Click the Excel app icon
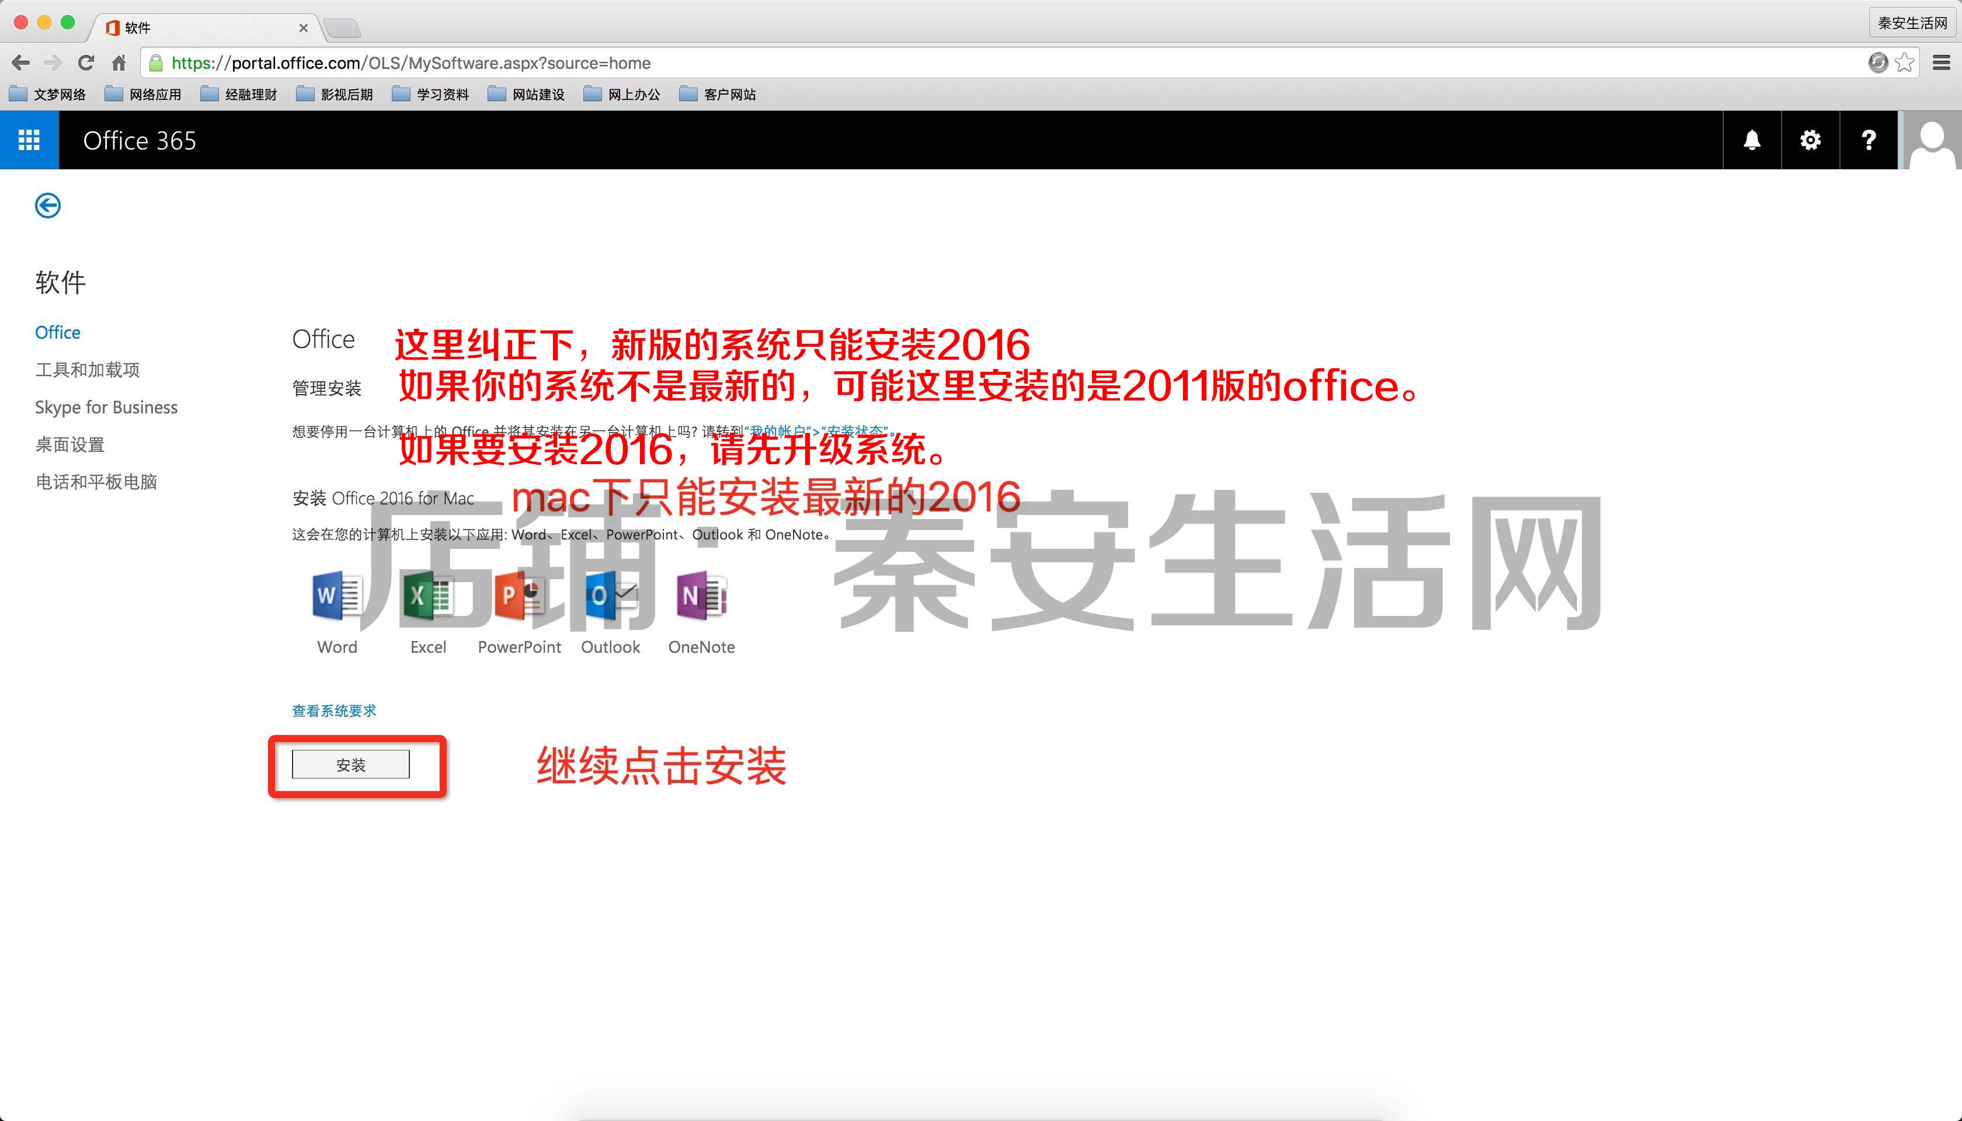This screenshot has width=1962, height=1121. point(428,596)
